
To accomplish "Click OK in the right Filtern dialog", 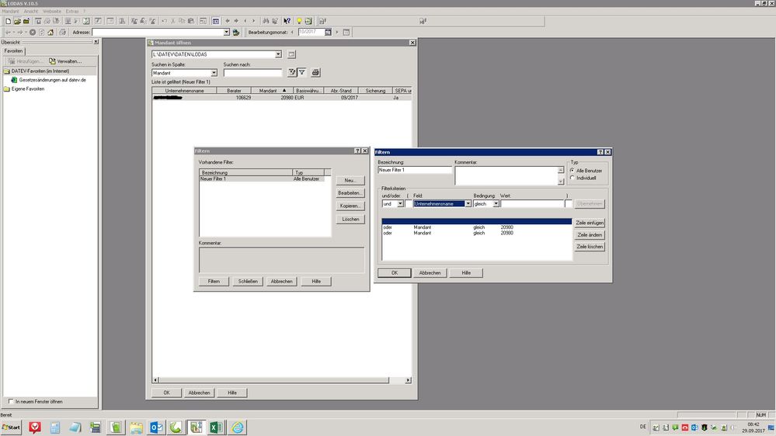I will point(395,273).
